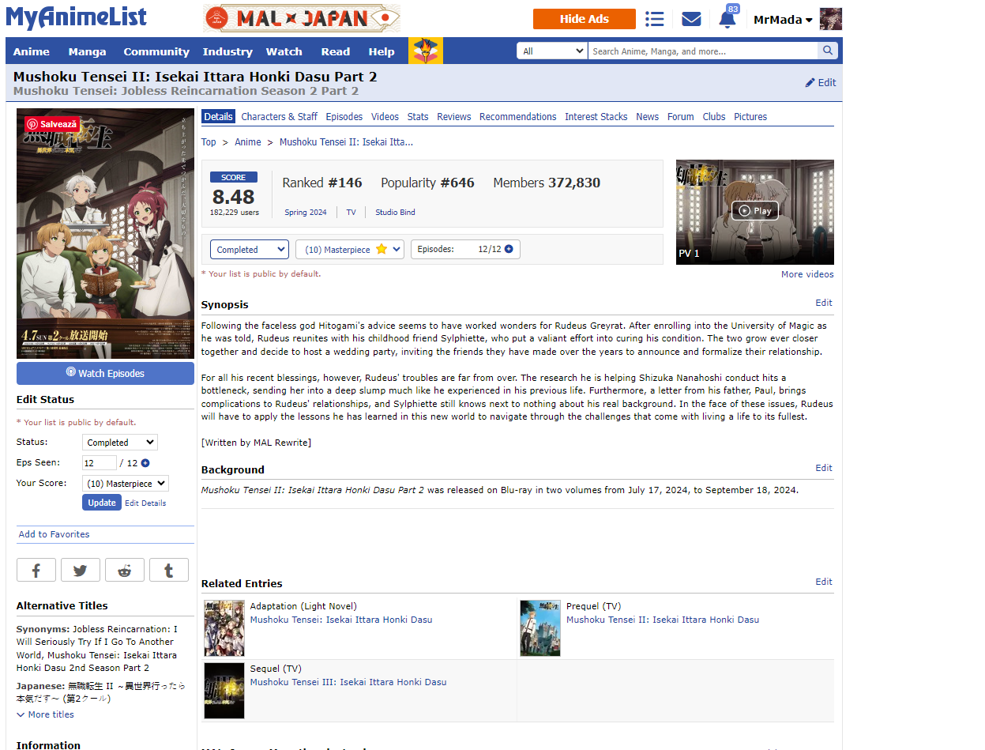Viewport: 985px width, 750px height.
Task: Open the Watch menu in navbar
Action: [284, 51]
